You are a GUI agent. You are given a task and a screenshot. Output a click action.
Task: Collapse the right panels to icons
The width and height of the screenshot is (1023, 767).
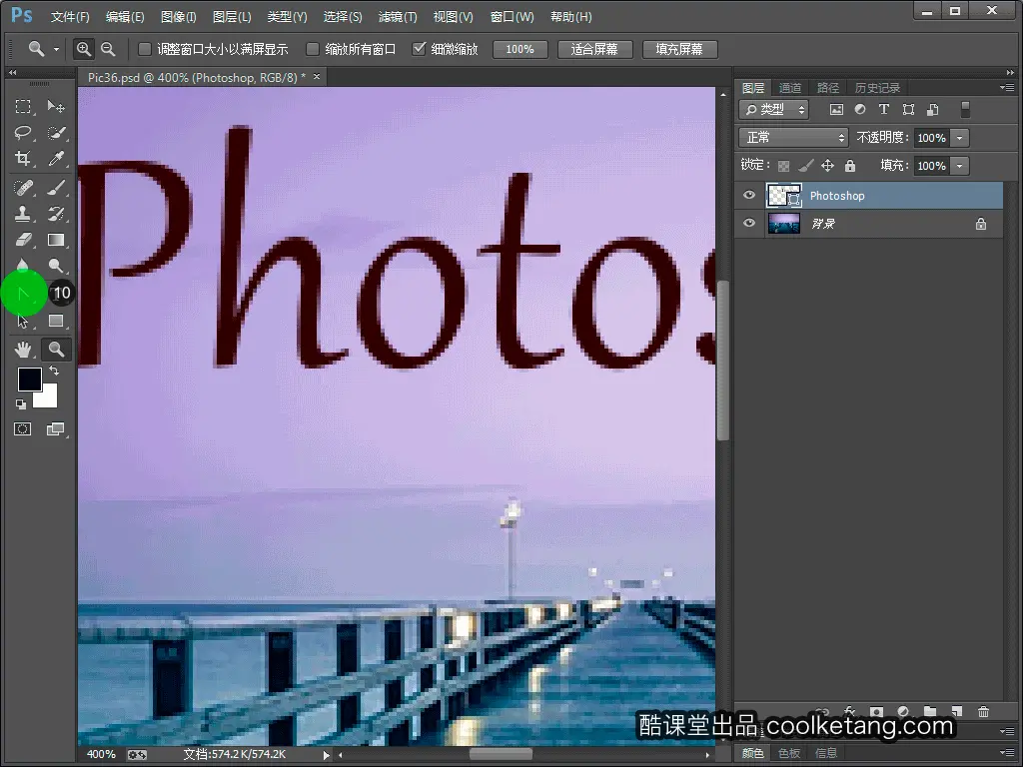(1010, 72)
